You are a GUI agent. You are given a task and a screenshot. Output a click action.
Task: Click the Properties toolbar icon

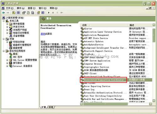24,13
